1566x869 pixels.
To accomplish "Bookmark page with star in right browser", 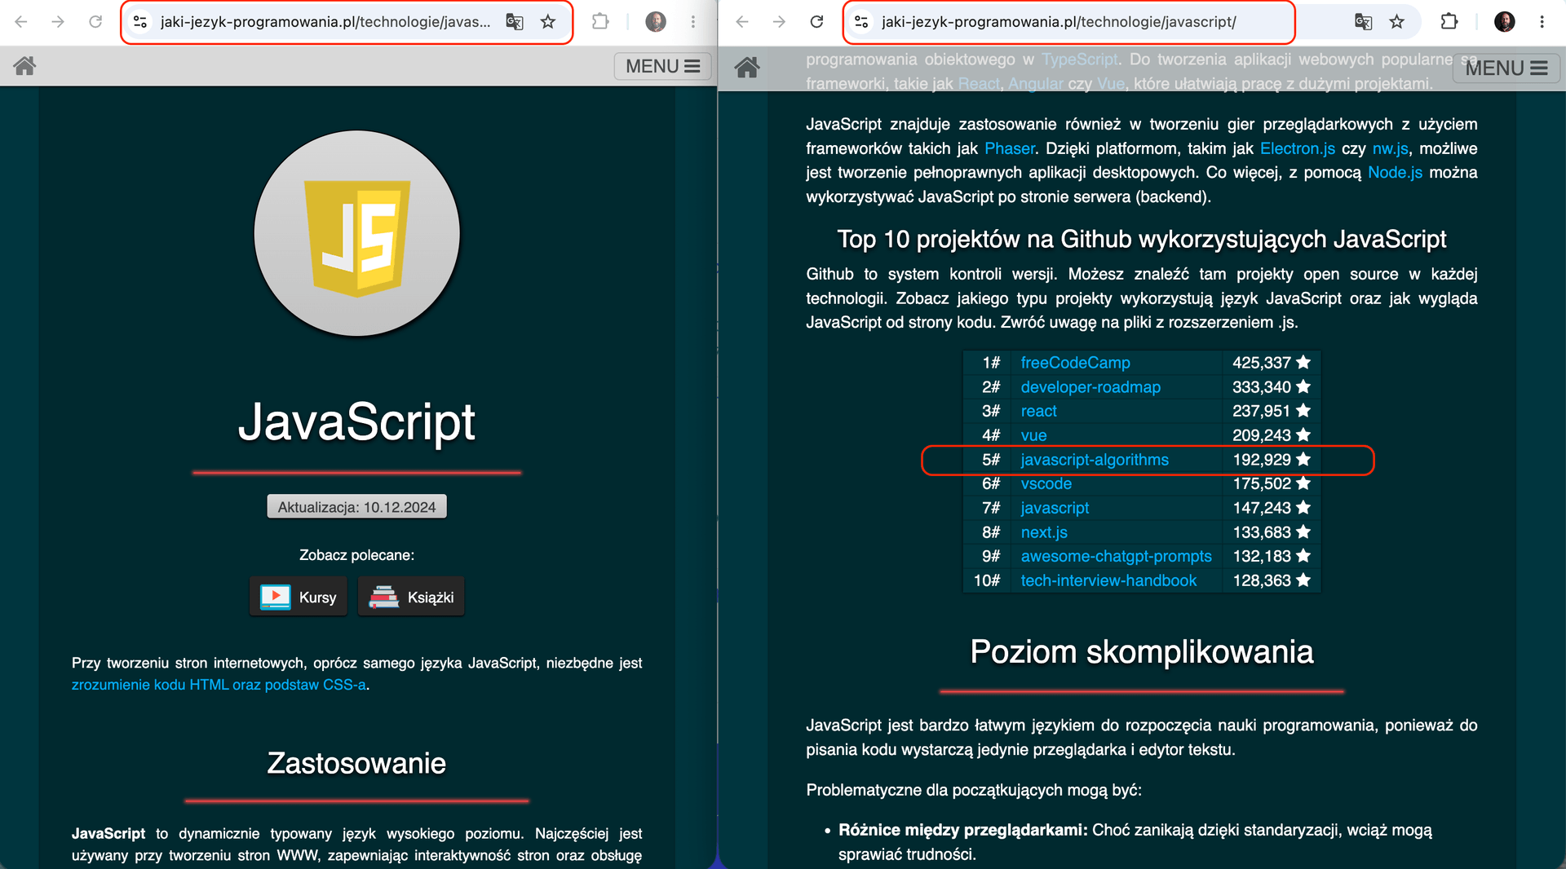I will click(x=1397, y=22).
